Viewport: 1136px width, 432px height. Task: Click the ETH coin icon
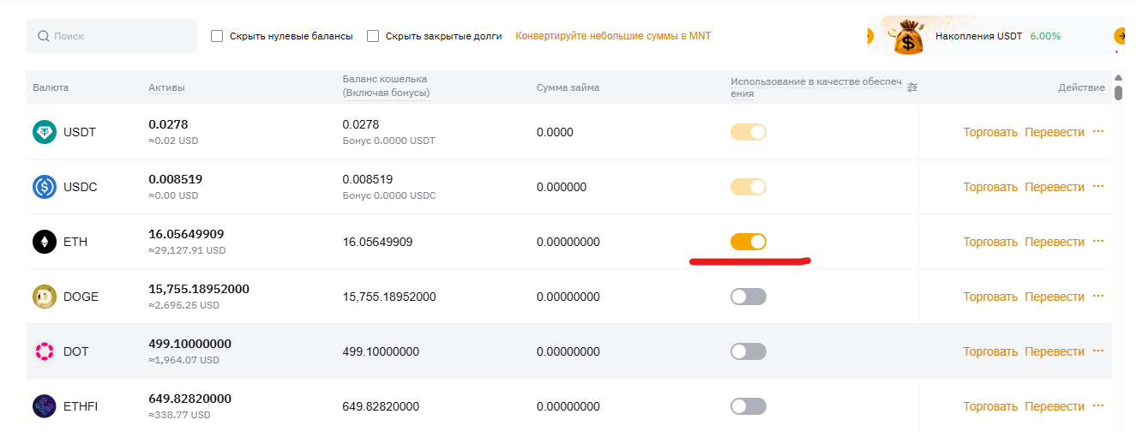point(45,242)
